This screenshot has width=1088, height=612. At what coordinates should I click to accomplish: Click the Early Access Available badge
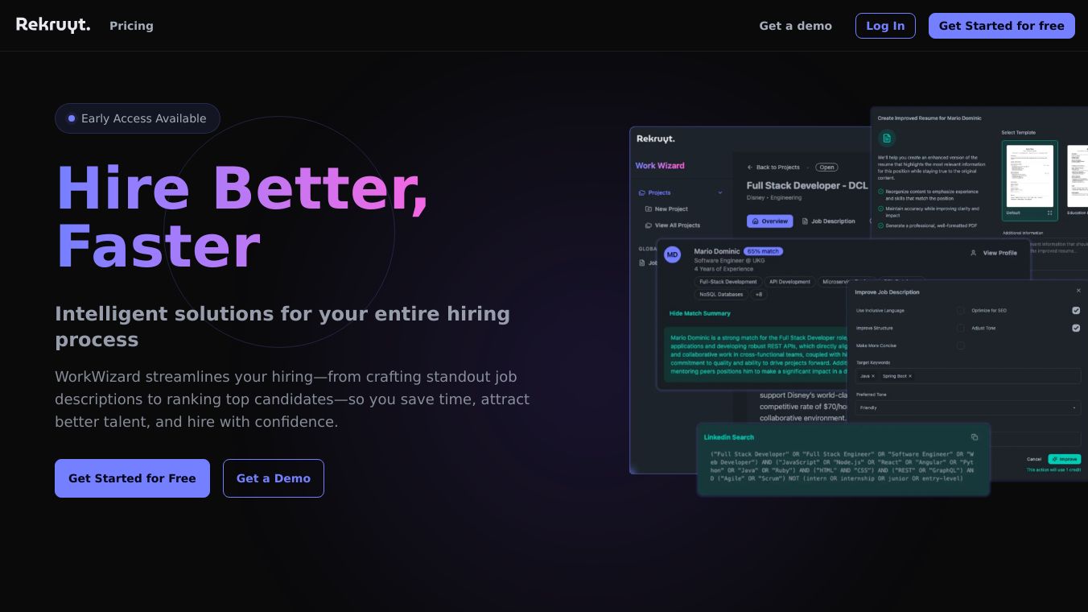(x=138, y=118)
